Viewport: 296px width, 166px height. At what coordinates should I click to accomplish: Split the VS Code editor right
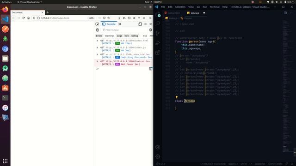285,13
